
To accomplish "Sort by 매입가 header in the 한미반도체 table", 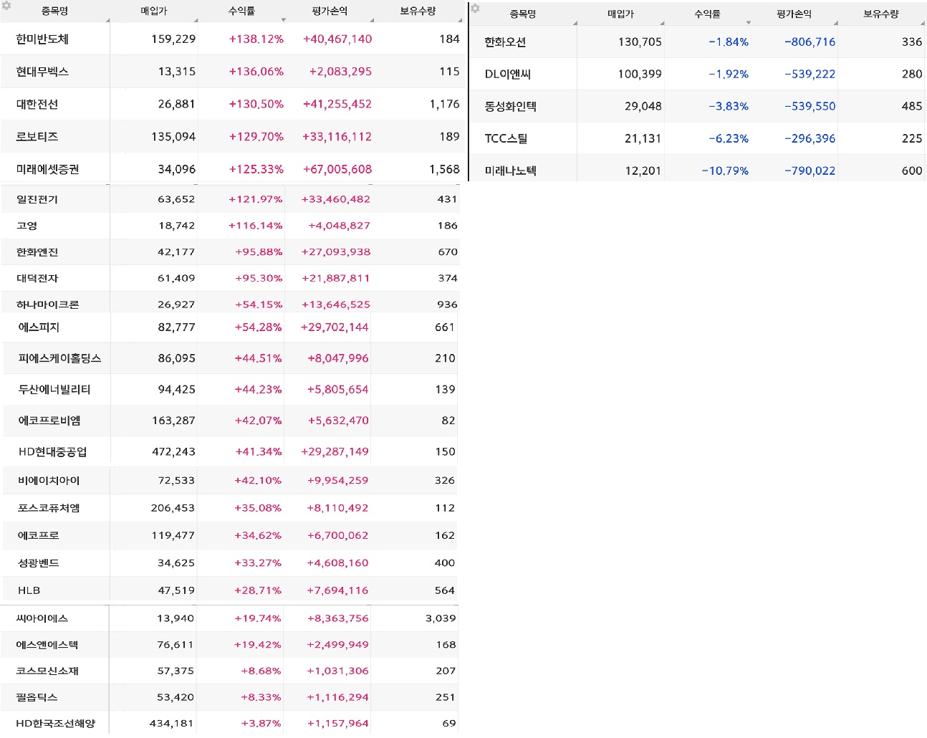I will point(154,11).
